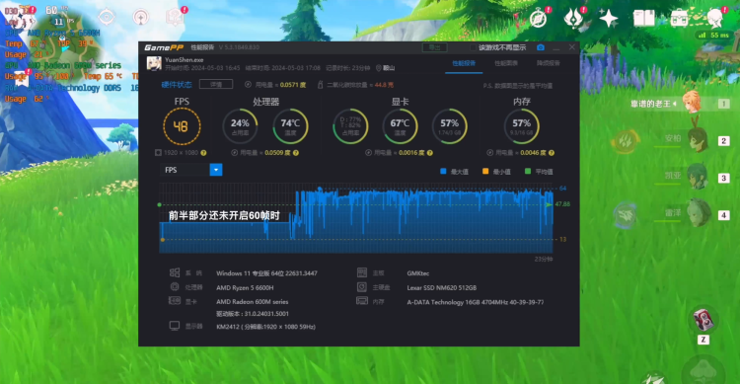Toggle the blue 最大值 legend swatch
Screen dimensions: 740x384
[443, 171]
